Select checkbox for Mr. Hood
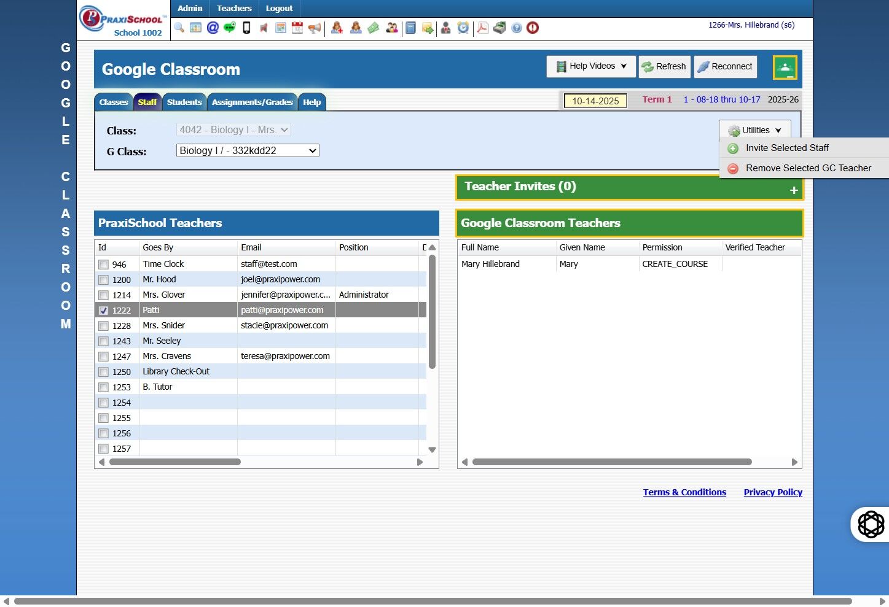The width and height of the screenshot is (889, 607). pos(104,280)
